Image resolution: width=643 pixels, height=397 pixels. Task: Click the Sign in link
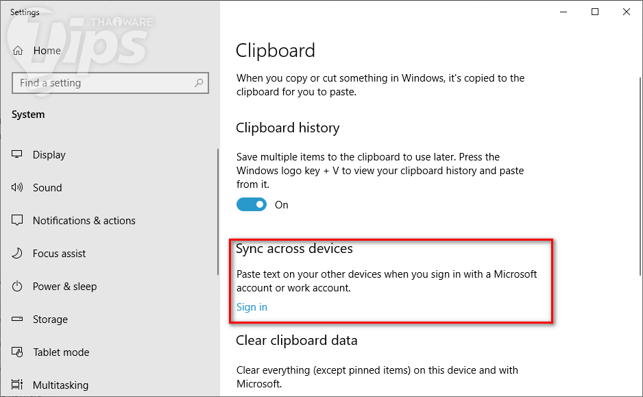(252, 307)
